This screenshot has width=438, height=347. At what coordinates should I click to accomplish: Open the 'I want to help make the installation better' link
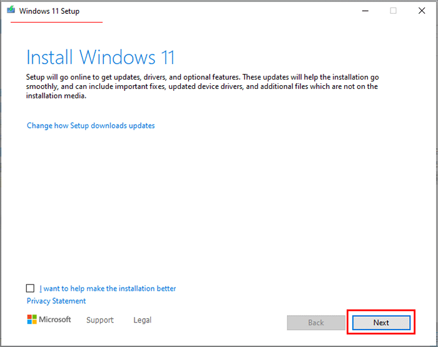[x=108, y=289]
